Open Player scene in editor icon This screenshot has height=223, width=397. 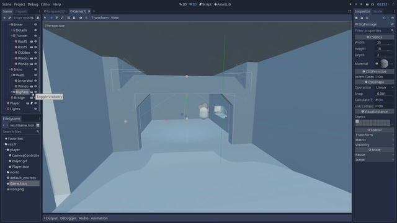(27, 103)
